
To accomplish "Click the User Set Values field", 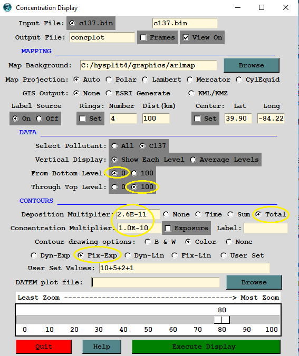I will click(185, 268).
